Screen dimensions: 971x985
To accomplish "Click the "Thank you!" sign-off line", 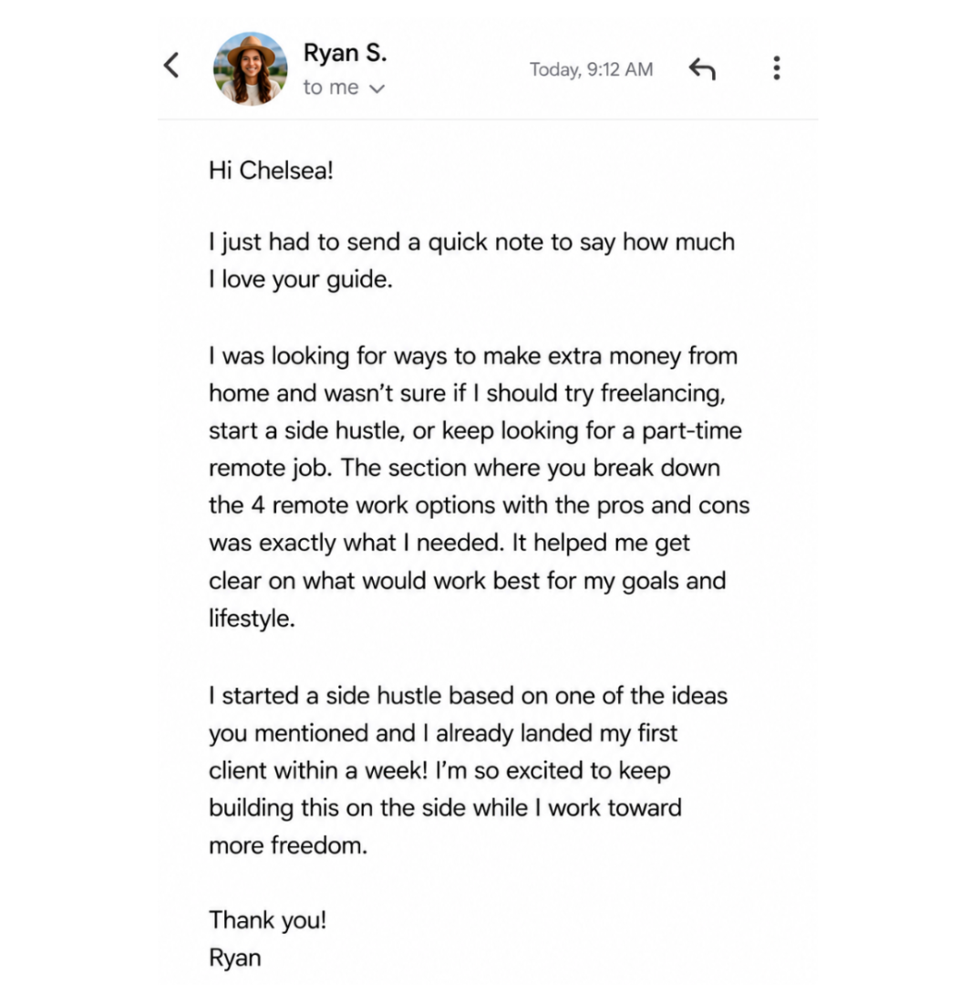I will (268, 920).
